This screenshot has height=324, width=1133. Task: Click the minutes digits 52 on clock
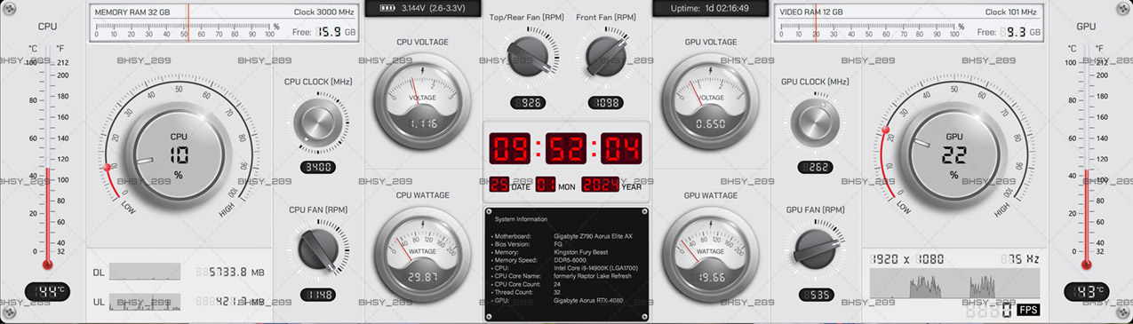click(x=565, y=148)
